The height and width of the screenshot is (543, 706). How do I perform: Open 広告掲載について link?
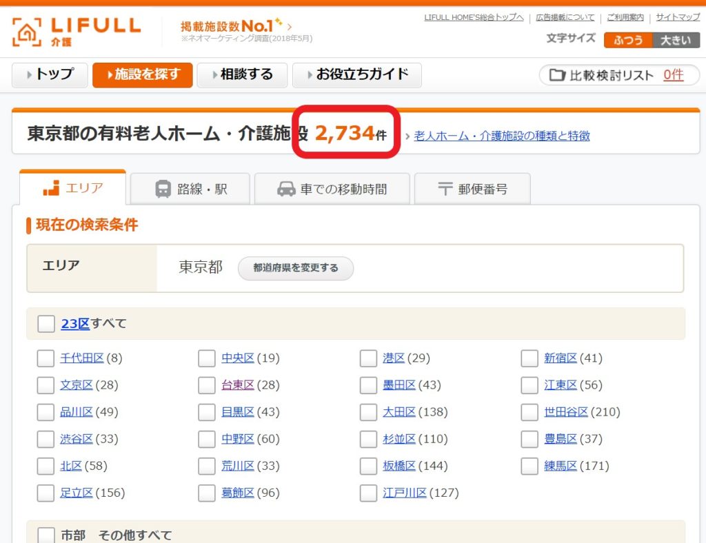click(x=565, y=17)
